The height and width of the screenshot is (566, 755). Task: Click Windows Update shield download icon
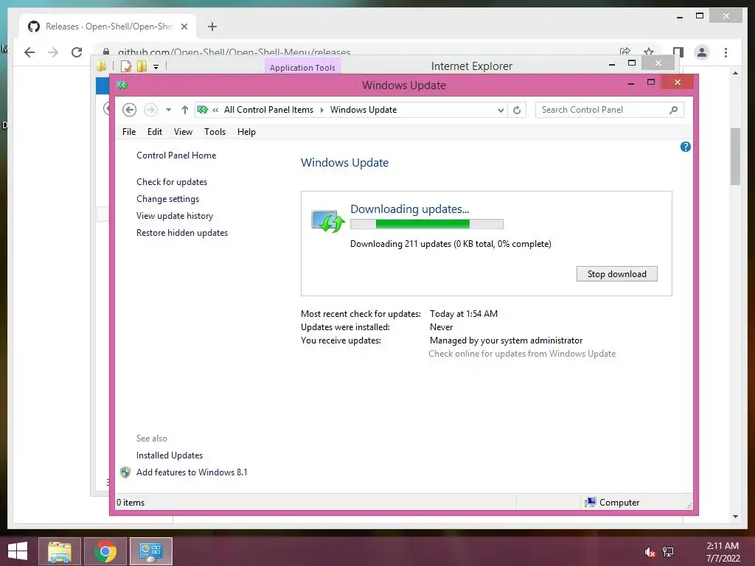[328, 221]
